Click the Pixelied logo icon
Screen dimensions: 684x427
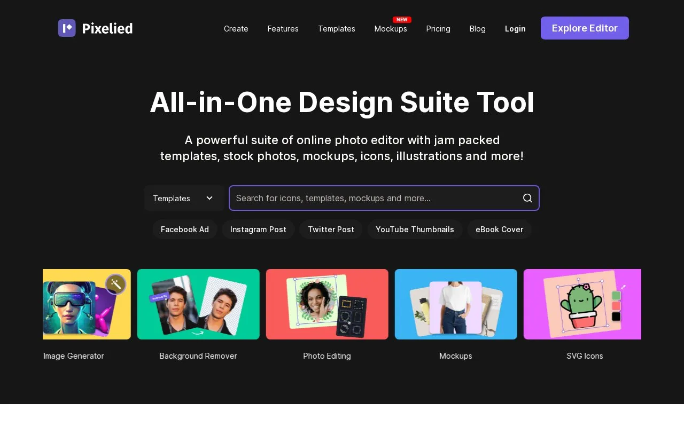67,28
